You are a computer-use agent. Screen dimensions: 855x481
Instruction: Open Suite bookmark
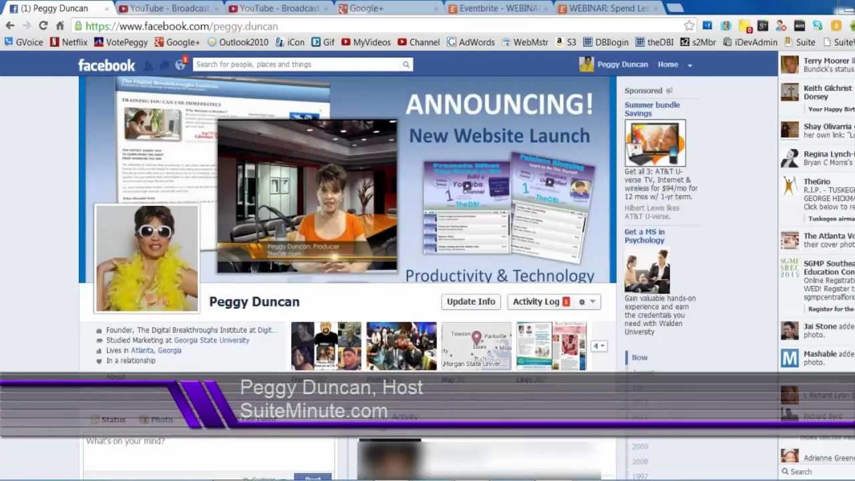tap(800, 41)
